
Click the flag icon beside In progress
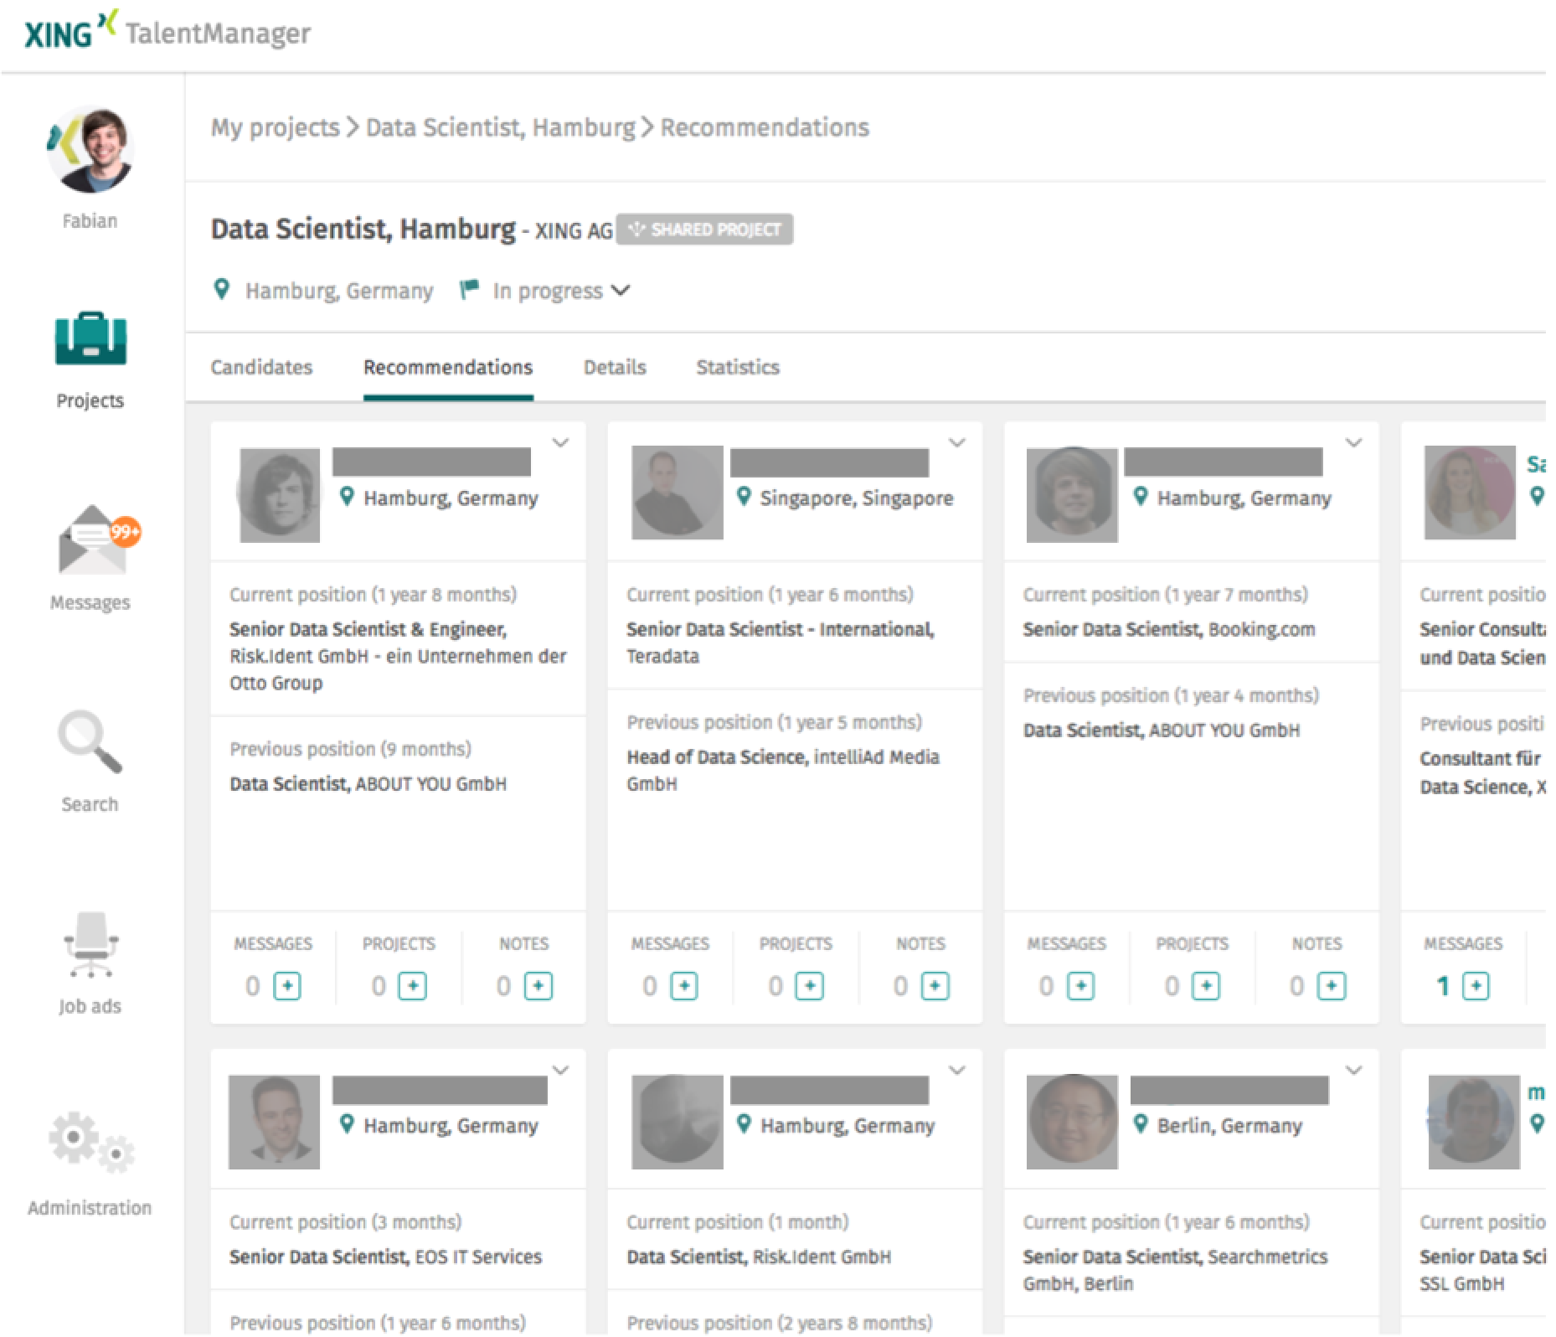pos(469,290)
